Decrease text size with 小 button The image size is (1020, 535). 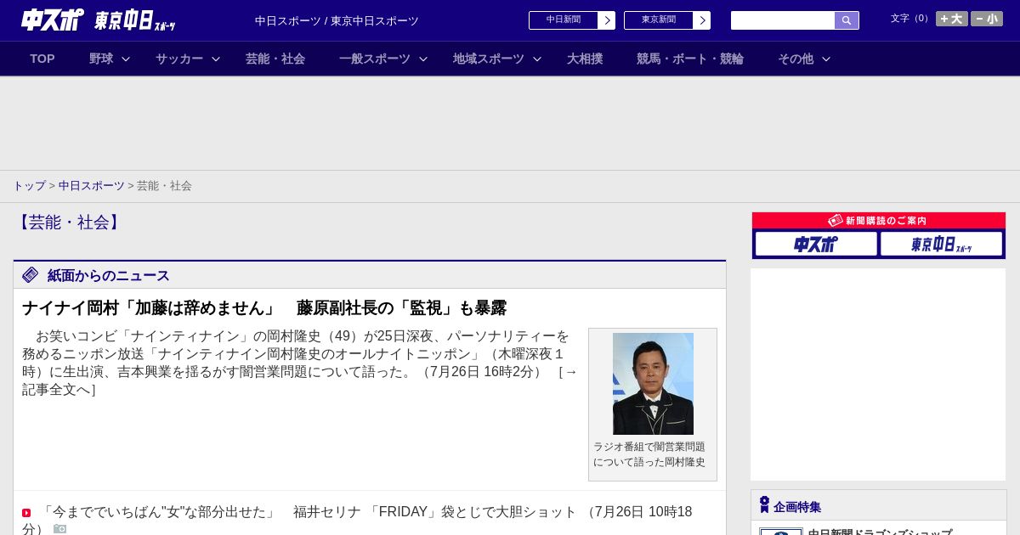pyautogui.click(x=987, y=19)
